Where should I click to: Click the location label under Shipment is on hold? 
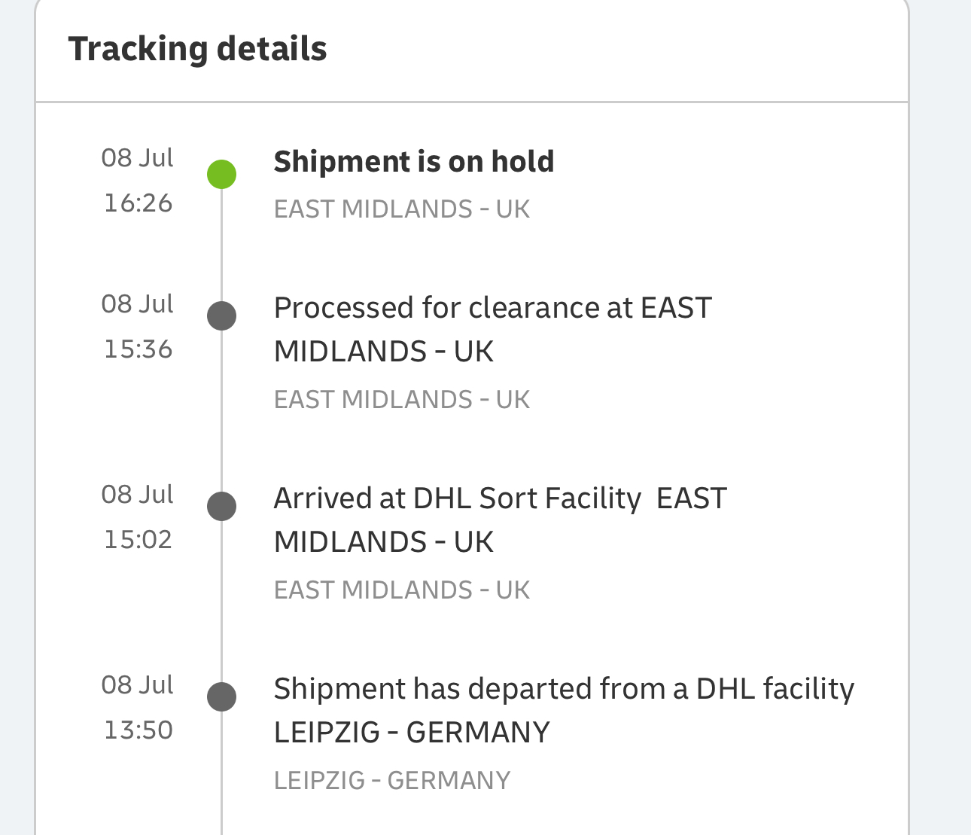click(x=401, y=209)
